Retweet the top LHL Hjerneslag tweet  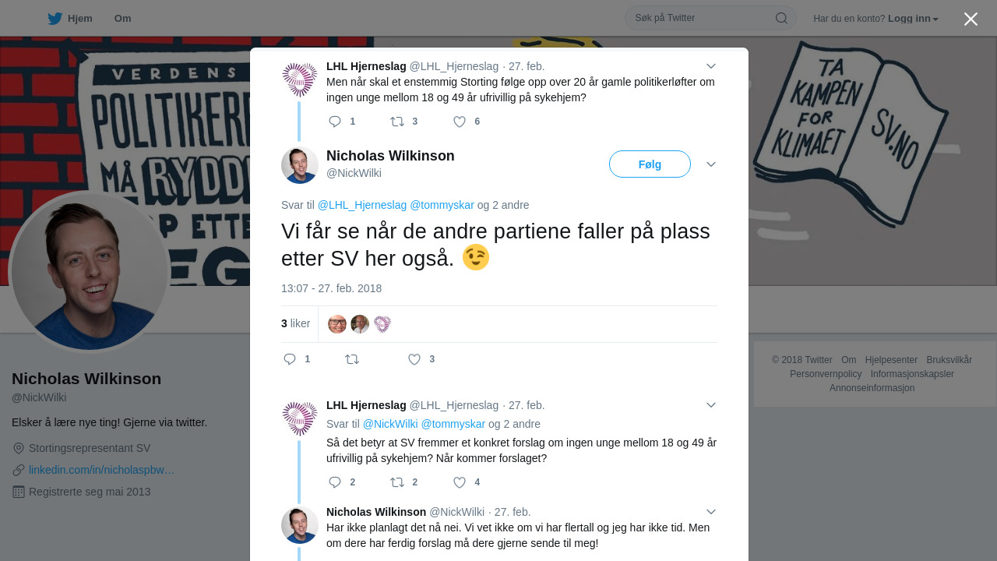point(397,122)
